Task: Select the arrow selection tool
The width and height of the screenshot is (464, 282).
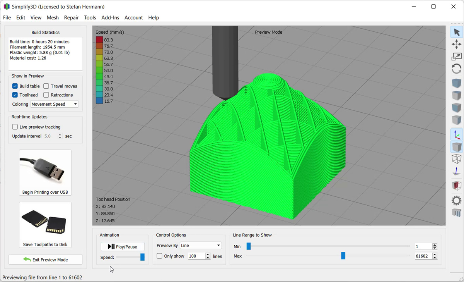Action: coord(457,32)
